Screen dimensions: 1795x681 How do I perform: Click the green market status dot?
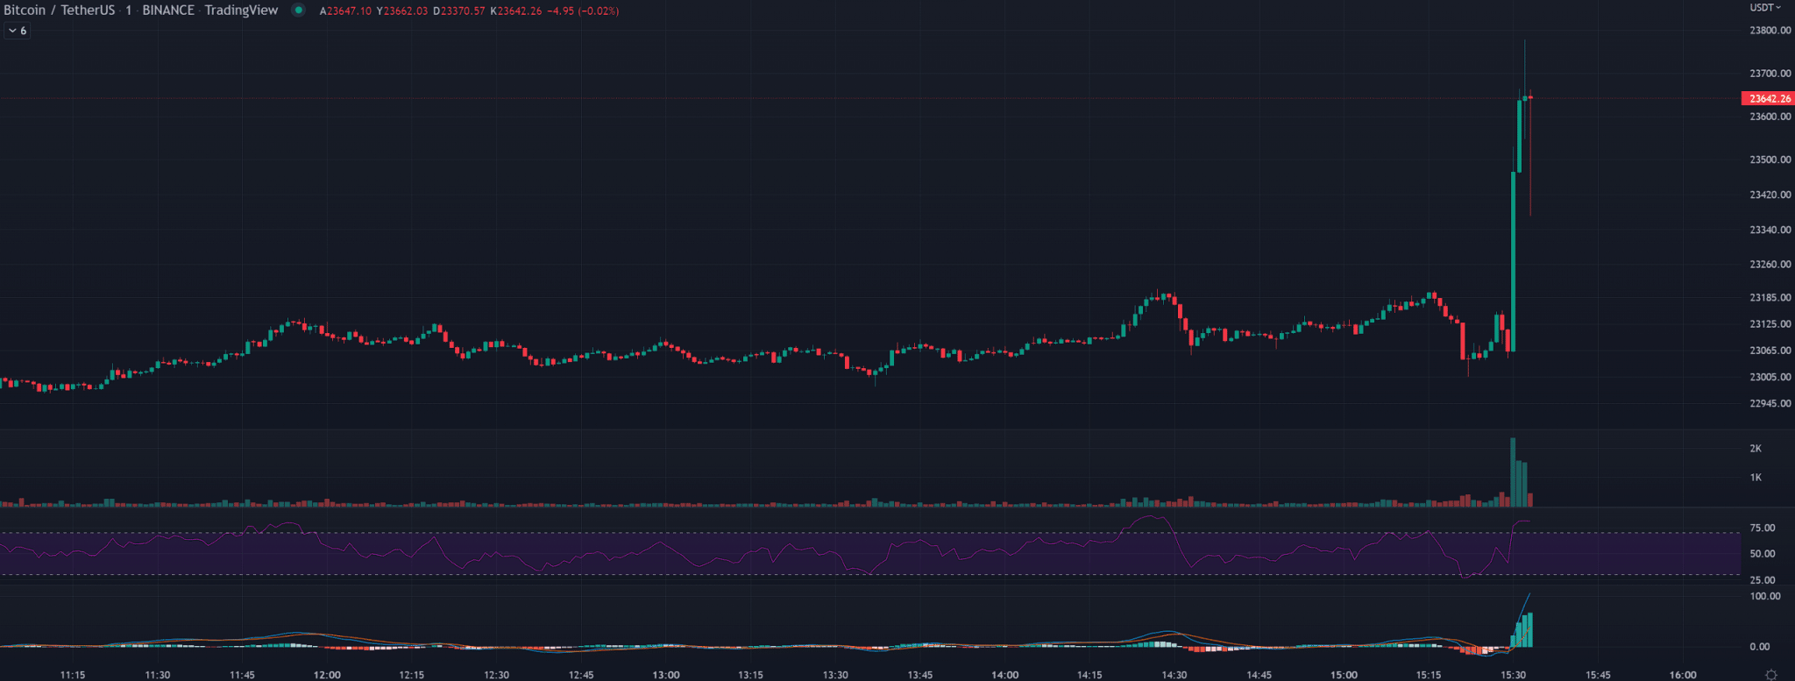coord(299,11)
